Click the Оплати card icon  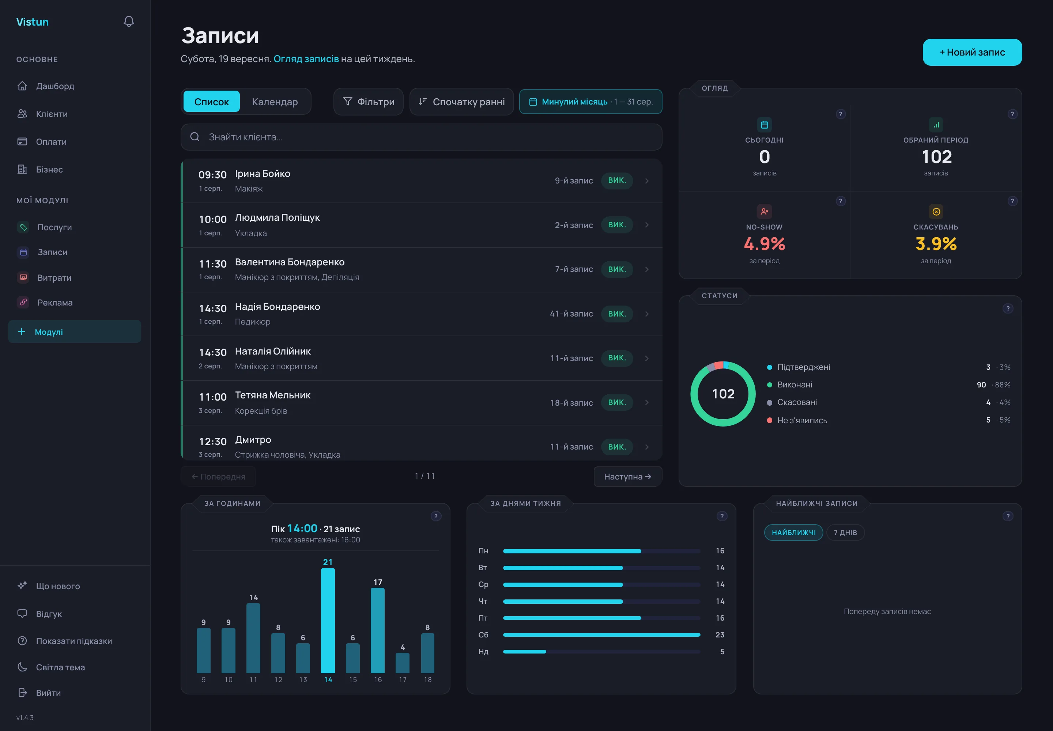[22, 141]
